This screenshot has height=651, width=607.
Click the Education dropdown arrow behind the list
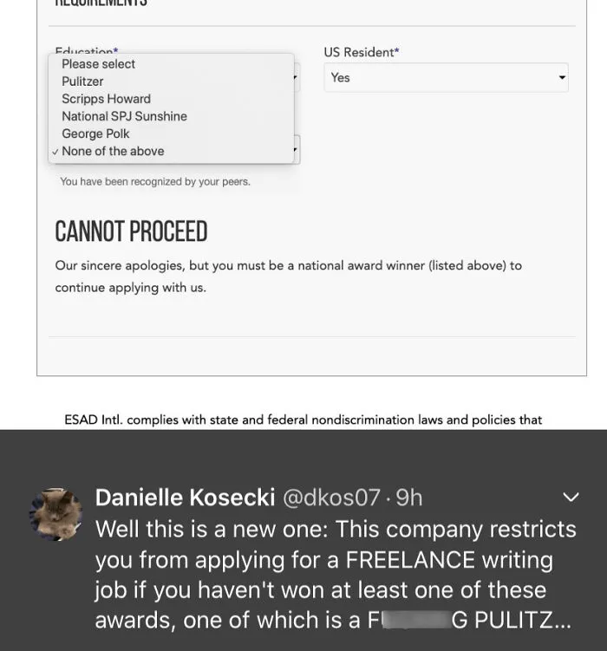pyautogui.click(x=296, y=77)
